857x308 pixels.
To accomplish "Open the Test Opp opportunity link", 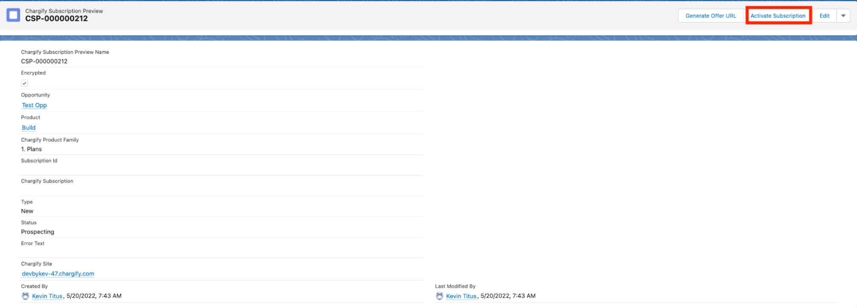I will coord(34,105).
